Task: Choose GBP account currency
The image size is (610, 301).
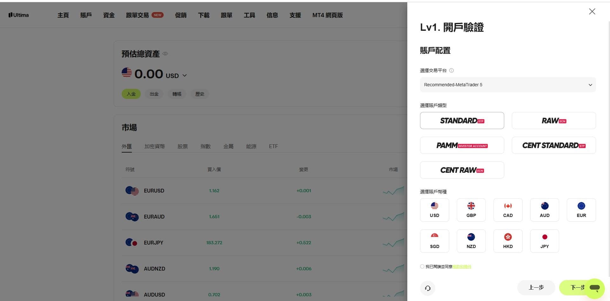Action: click(x=471, y=210)
